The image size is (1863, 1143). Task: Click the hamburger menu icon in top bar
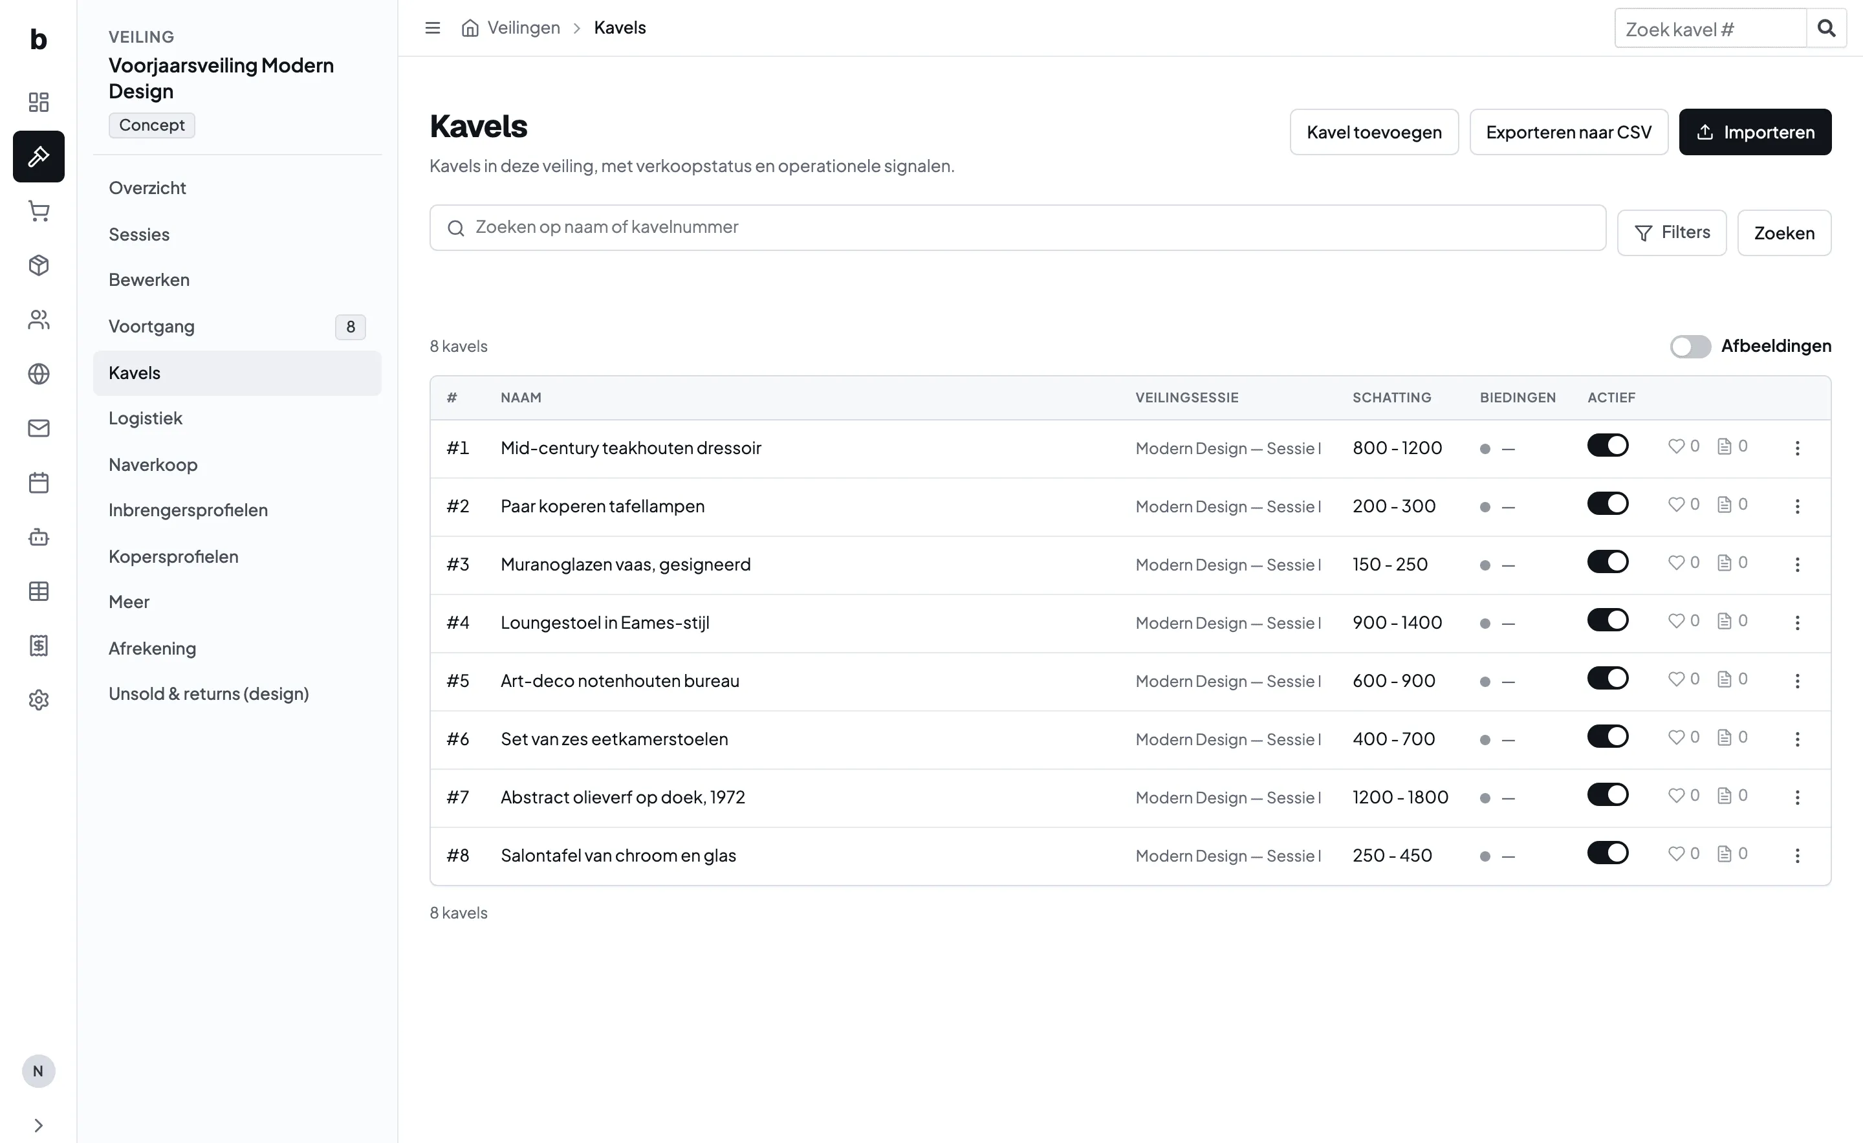point(433,28)
